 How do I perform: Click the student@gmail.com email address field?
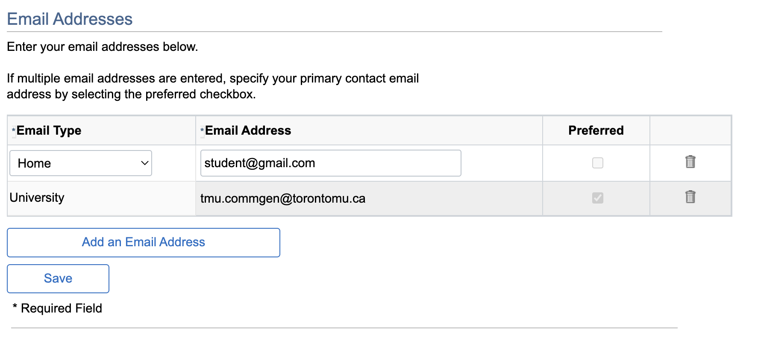[x=330, y=163]
